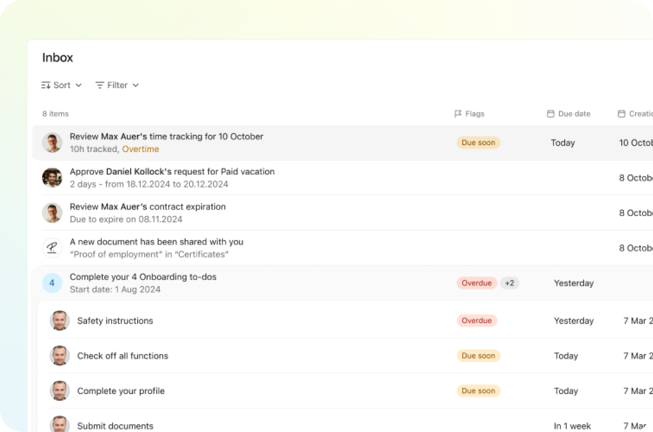Click the blue 4 count badge
This screenshot has width=653, height=432.
(52, 283)
